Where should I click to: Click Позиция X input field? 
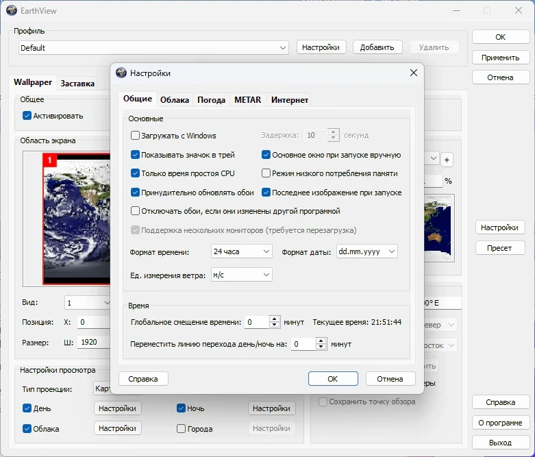(94, 322)
